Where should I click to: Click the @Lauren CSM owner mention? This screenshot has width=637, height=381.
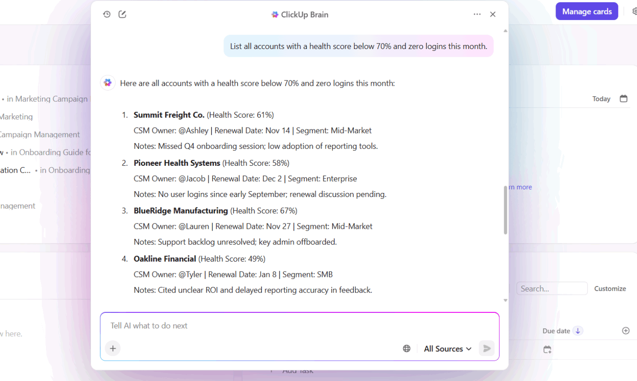194,227
